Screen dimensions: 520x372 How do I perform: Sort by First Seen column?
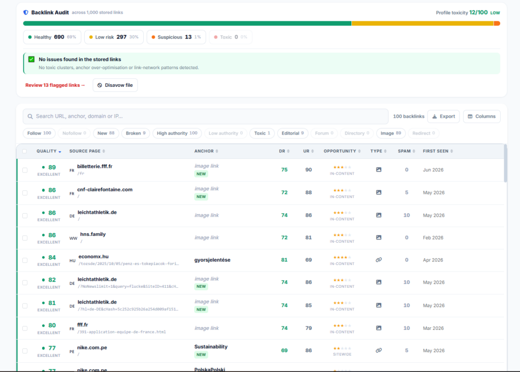coord(438,151)
